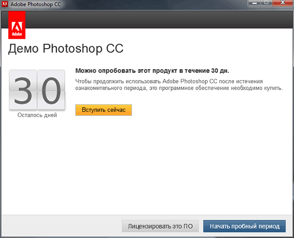Viewport: 294px width, 238px height.
Task: Start the trial with 'Начать пробный период'
Action: click(x=245, y=226)
